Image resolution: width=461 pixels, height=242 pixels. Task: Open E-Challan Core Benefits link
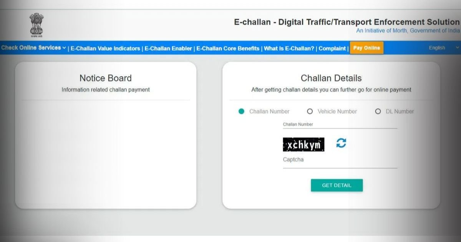228,48
